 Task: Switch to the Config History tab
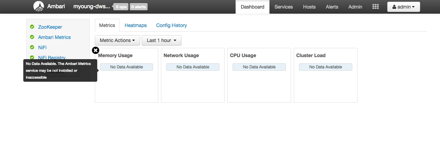(172, 25)
